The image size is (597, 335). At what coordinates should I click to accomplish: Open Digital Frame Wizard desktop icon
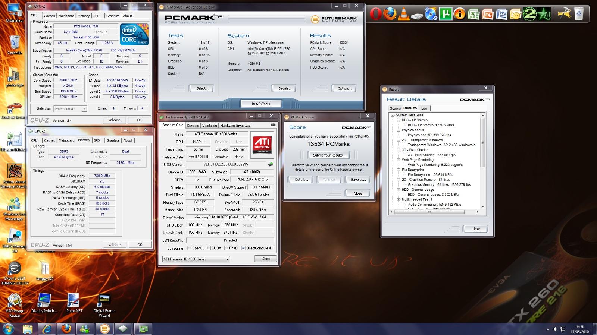pyautogui.click(x=104, y=305)
